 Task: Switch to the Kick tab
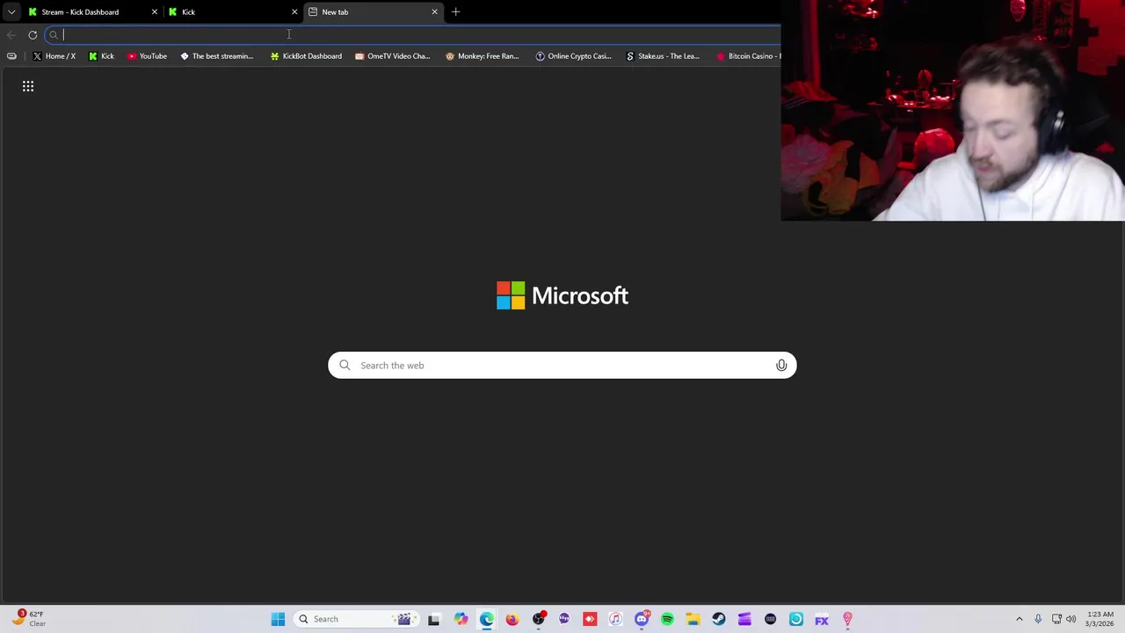click(233, 12)
